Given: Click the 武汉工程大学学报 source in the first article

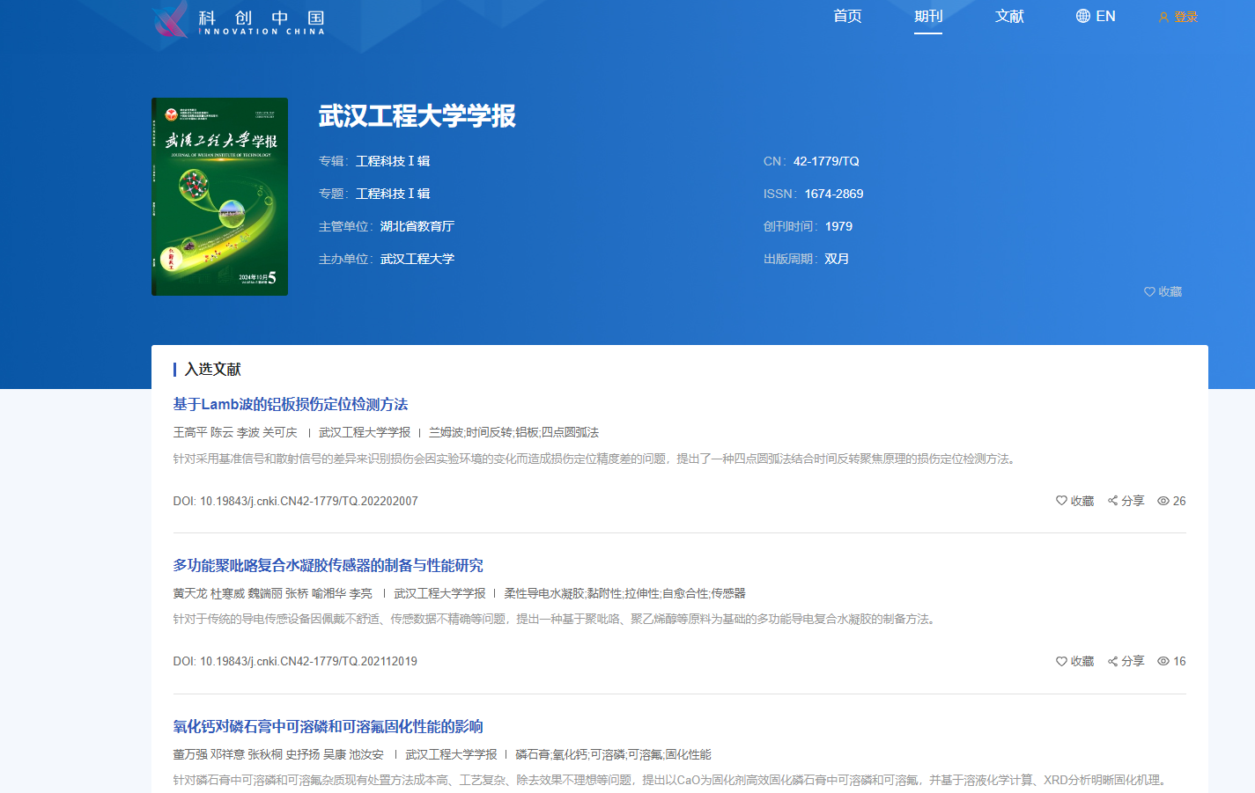Looking at the screenshot, I should (365, 432).
